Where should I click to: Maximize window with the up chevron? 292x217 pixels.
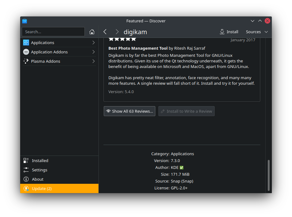260,21
